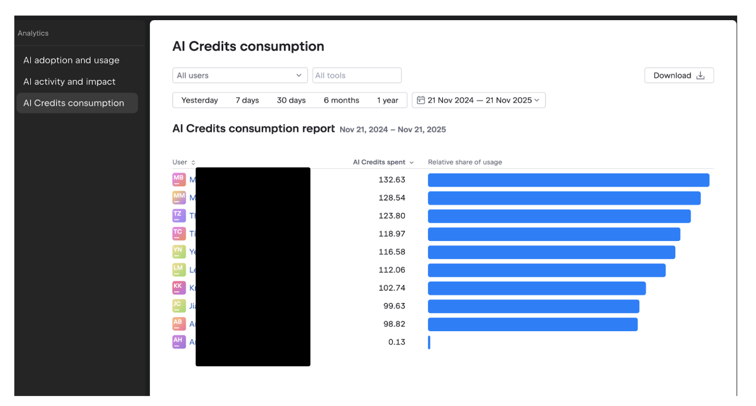Image resolution: width=756 pixels, height=406 pixels.
Task: Click the TZ user avatar icon
Action: (x=179, y=216)
